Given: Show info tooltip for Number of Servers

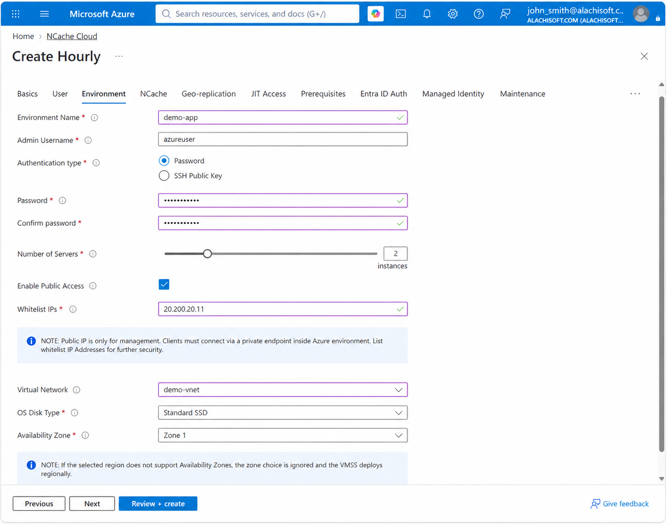Looking at the screenshot, I should click(93, 254).
